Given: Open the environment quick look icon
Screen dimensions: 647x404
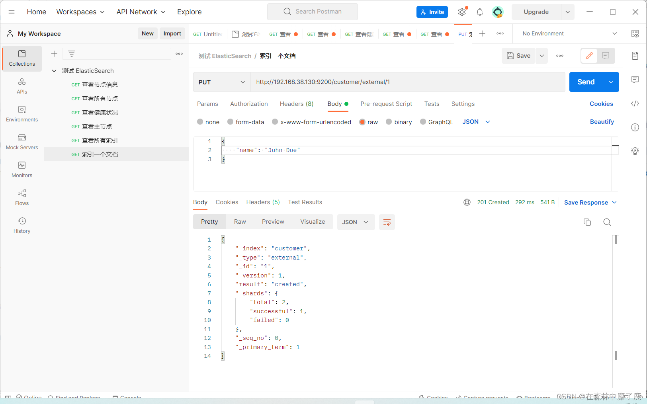Looking at the screenshot, I should [x=635, y=33].
